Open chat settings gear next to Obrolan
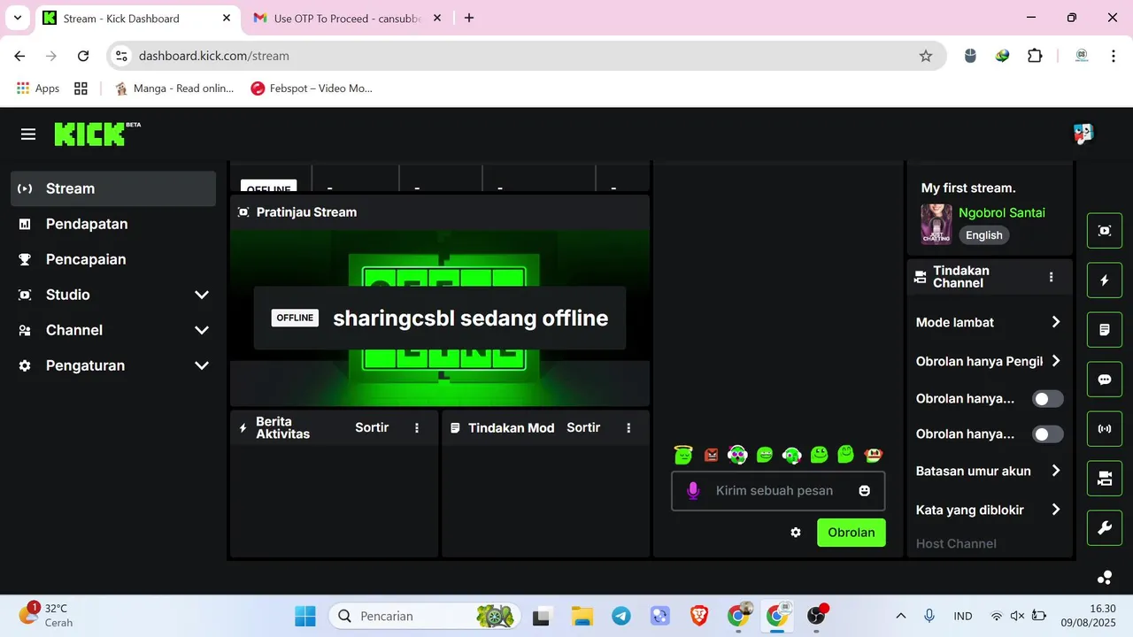The image size is (1133, 637). 796,533
